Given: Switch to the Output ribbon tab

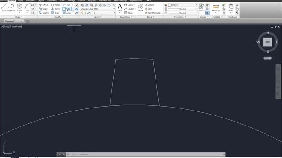Looking at the screenshot, I should (81, 1).
